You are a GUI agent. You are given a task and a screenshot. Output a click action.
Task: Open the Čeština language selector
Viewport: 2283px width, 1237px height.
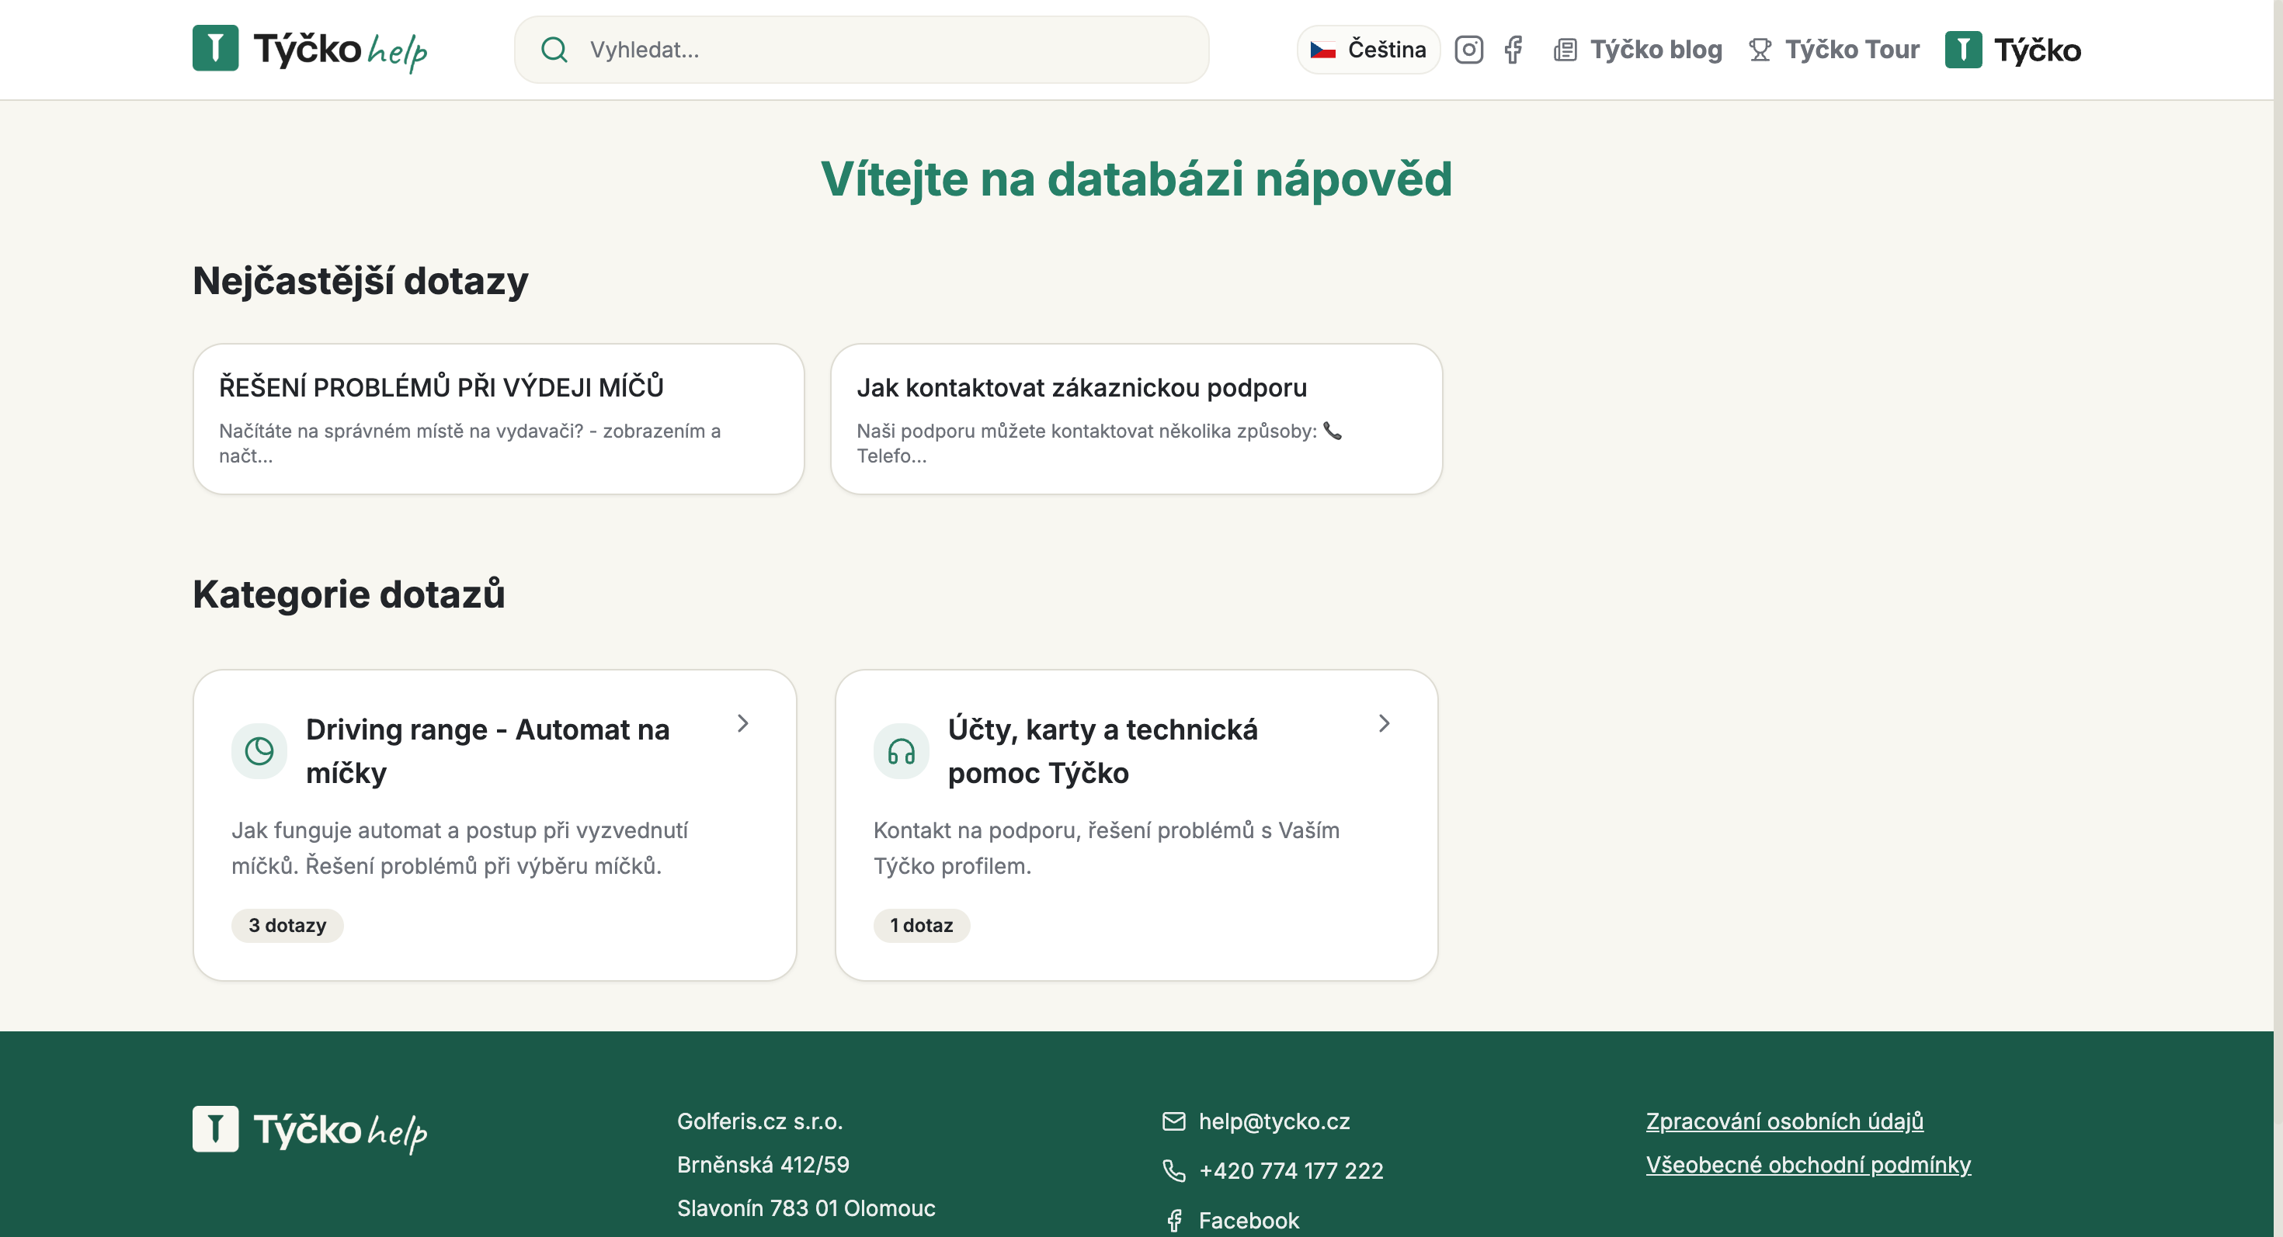[x=1368, y=50]
